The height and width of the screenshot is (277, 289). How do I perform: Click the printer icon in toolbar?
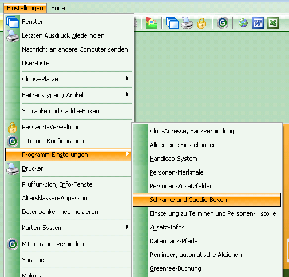click(x=187, y=23)
